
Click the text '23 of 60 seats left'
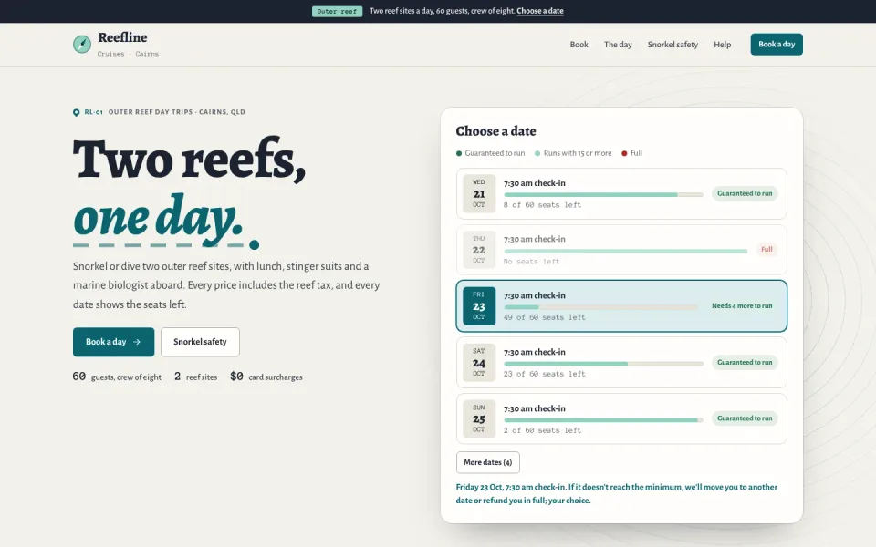(544, 374)
